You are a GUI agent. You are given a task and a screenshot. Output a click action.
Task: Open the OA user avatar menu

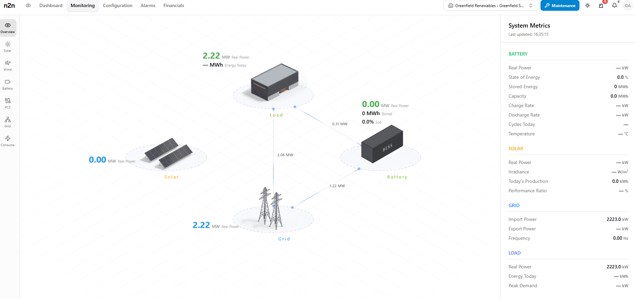tap(628, 5)
